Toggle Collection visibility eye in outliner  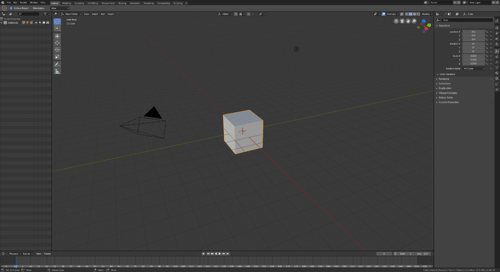click(x=36, y=22)
